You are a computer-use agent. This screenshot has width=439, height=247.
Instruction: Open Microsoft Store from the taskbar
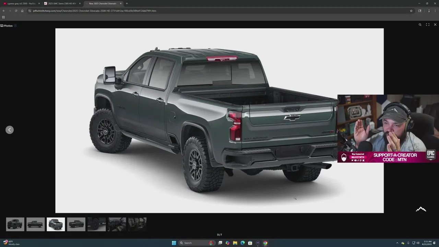click(250, 243)
